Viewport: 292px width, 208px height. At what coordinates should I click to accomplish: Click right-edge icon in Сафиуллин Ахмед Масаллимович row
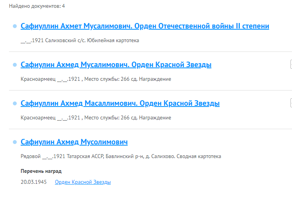click(290, 103)
